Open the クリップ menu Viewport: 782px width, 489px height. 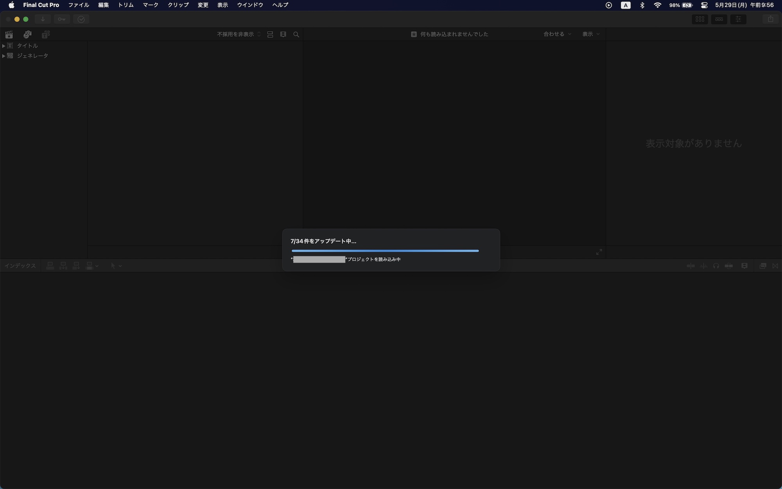coord(178,5)
